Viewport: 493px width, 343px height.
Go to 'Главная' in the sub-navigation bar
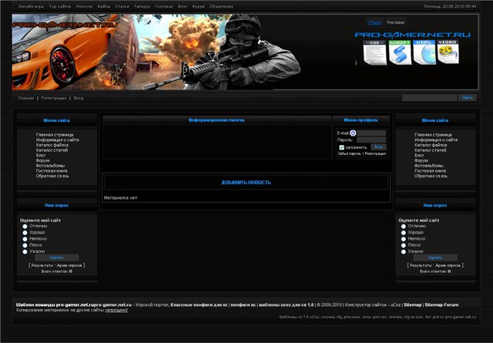click(x=26, y=98)
